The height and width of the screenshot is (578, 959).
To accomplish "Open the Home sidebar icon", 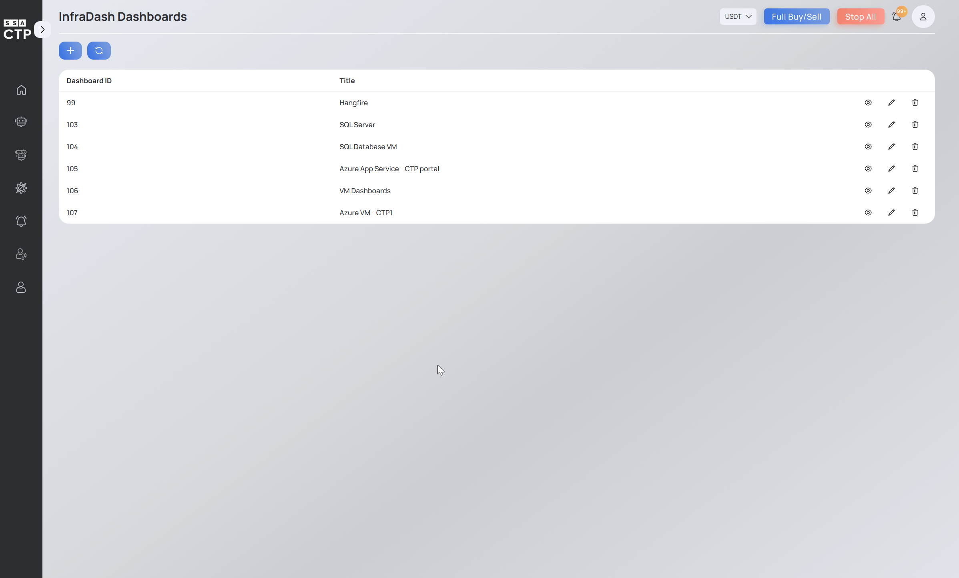I will tap(21, 90).
